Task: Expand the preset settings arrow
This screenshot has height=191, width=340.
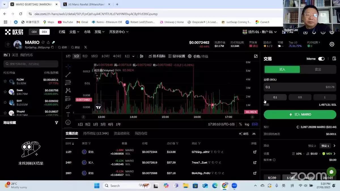Action: tap(334, 146)
